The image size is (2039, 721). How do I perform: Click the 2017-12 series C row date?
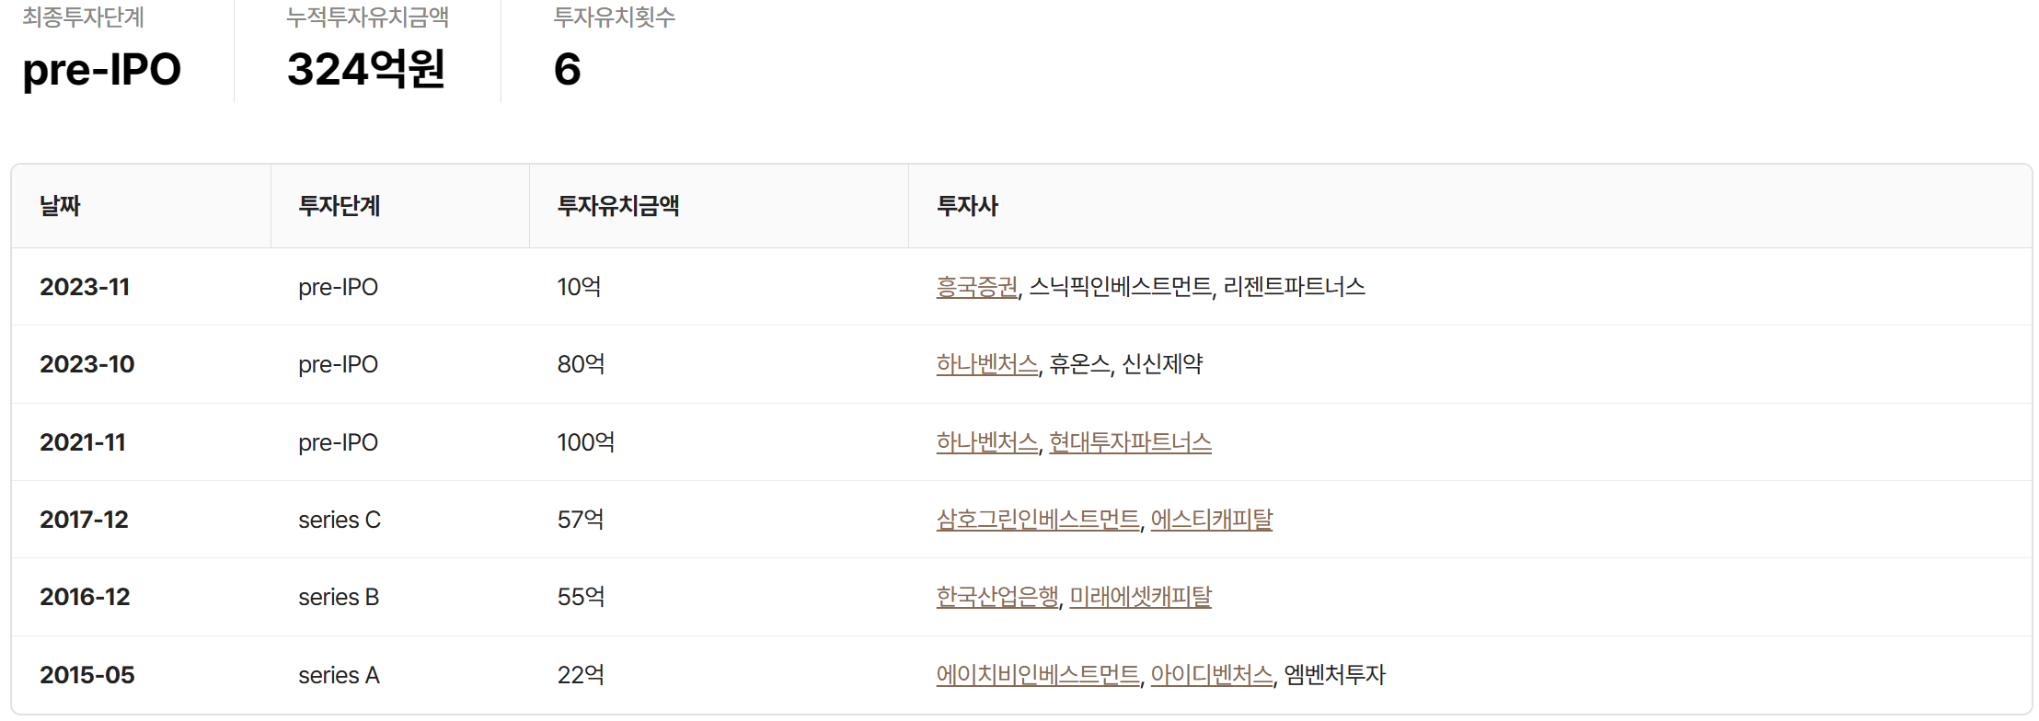[84, 520]
